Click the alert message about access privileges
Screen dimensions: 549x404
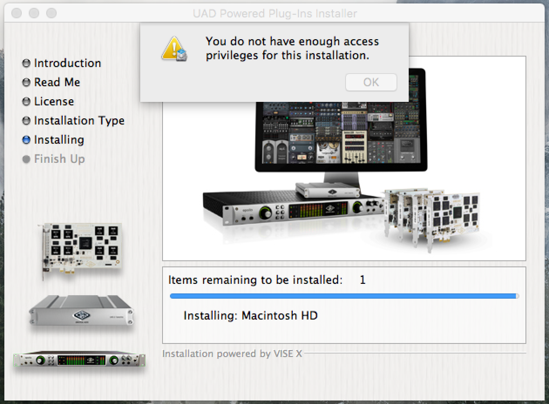tap(292, 48)
